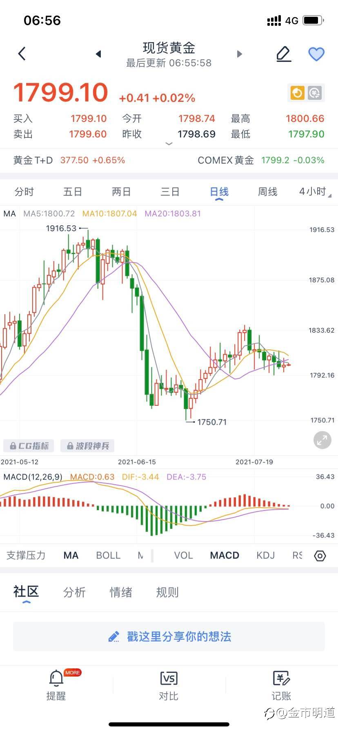Switch to the 分析 tab
Screen dimensions: 338x733
pos(74,592)
